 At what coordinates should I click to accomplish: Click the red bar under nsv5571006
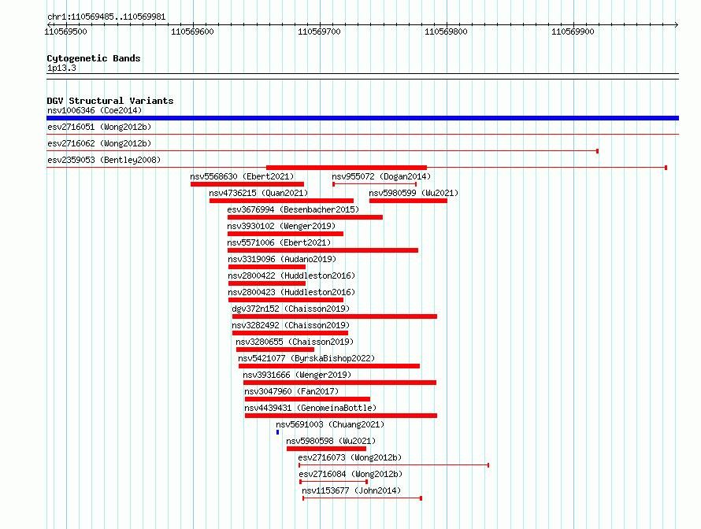point(323,250)
